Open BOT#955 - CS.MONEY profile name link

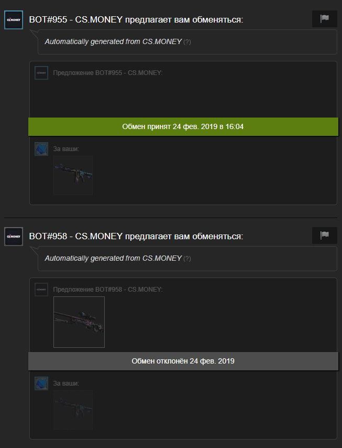coord(76,20)
